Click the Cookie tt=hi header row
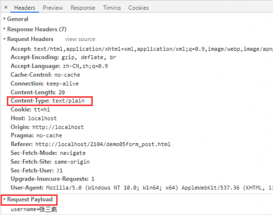Image resolution: width=273 pixels, height=215 pixels. (x=30, y=109)
